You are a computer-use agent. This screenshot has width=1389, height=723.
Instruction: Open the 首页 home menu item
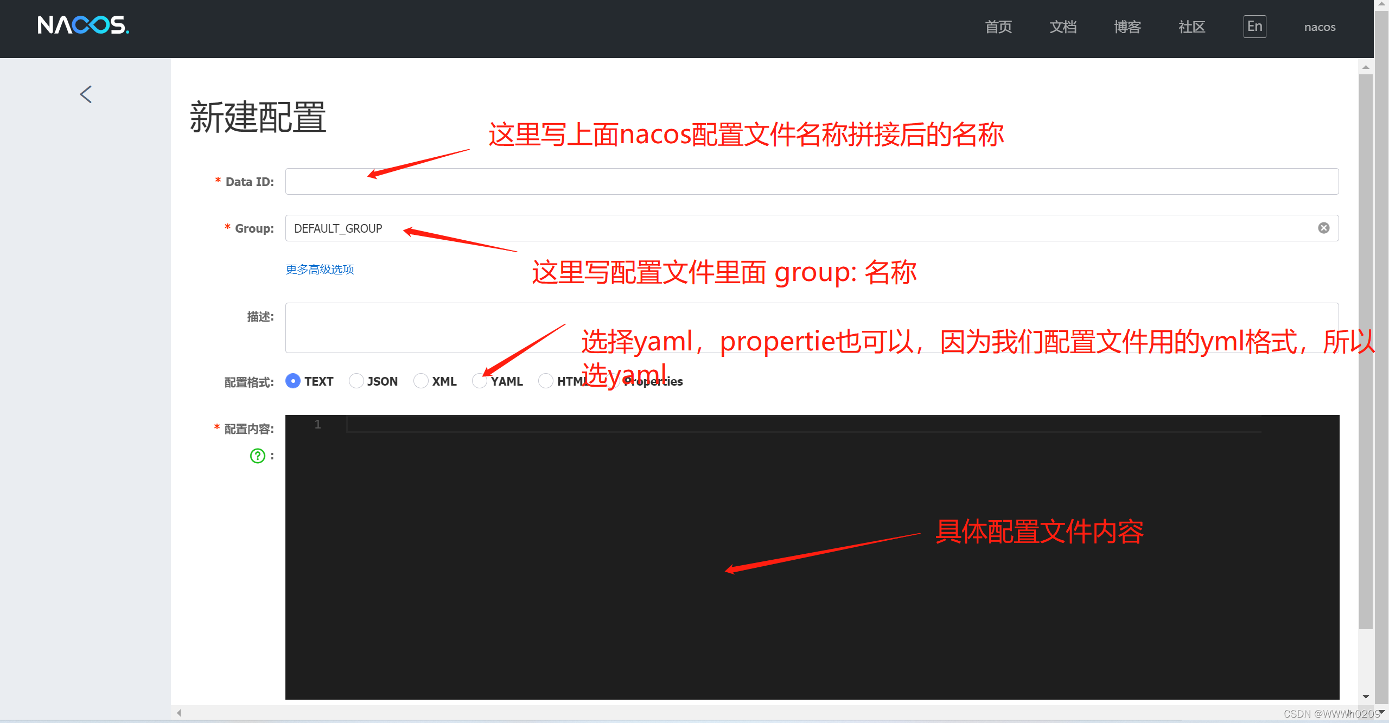click(x=998, y=27)
